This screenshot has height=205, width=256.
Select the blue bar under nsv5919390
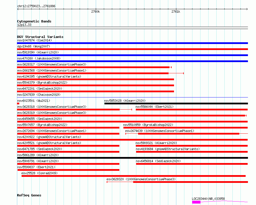(132, 55)
